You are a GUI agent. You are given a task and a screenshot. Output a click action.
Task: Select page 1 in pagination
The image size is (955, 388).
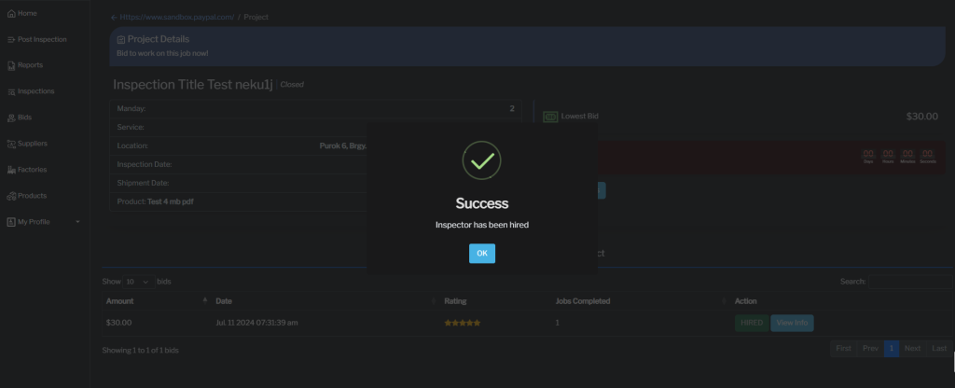tap(891, 349)
